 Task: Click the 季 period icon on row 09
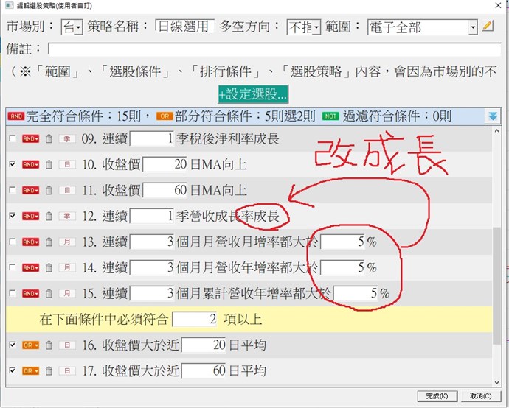click(67, 139)
